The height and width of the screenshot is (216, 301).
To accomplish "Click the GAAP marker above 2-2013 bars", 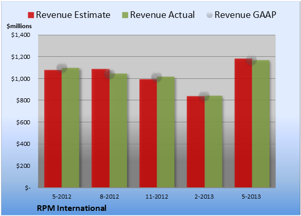I will [x=204, y=95].
